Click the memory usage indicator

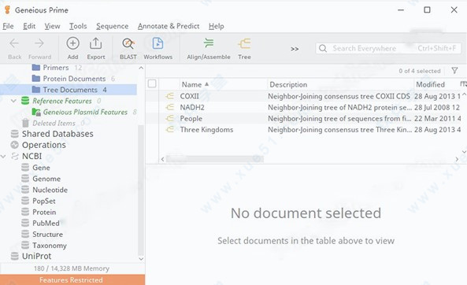coord(72,268)
